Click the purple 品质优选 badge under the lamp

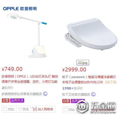pos(17,100)
